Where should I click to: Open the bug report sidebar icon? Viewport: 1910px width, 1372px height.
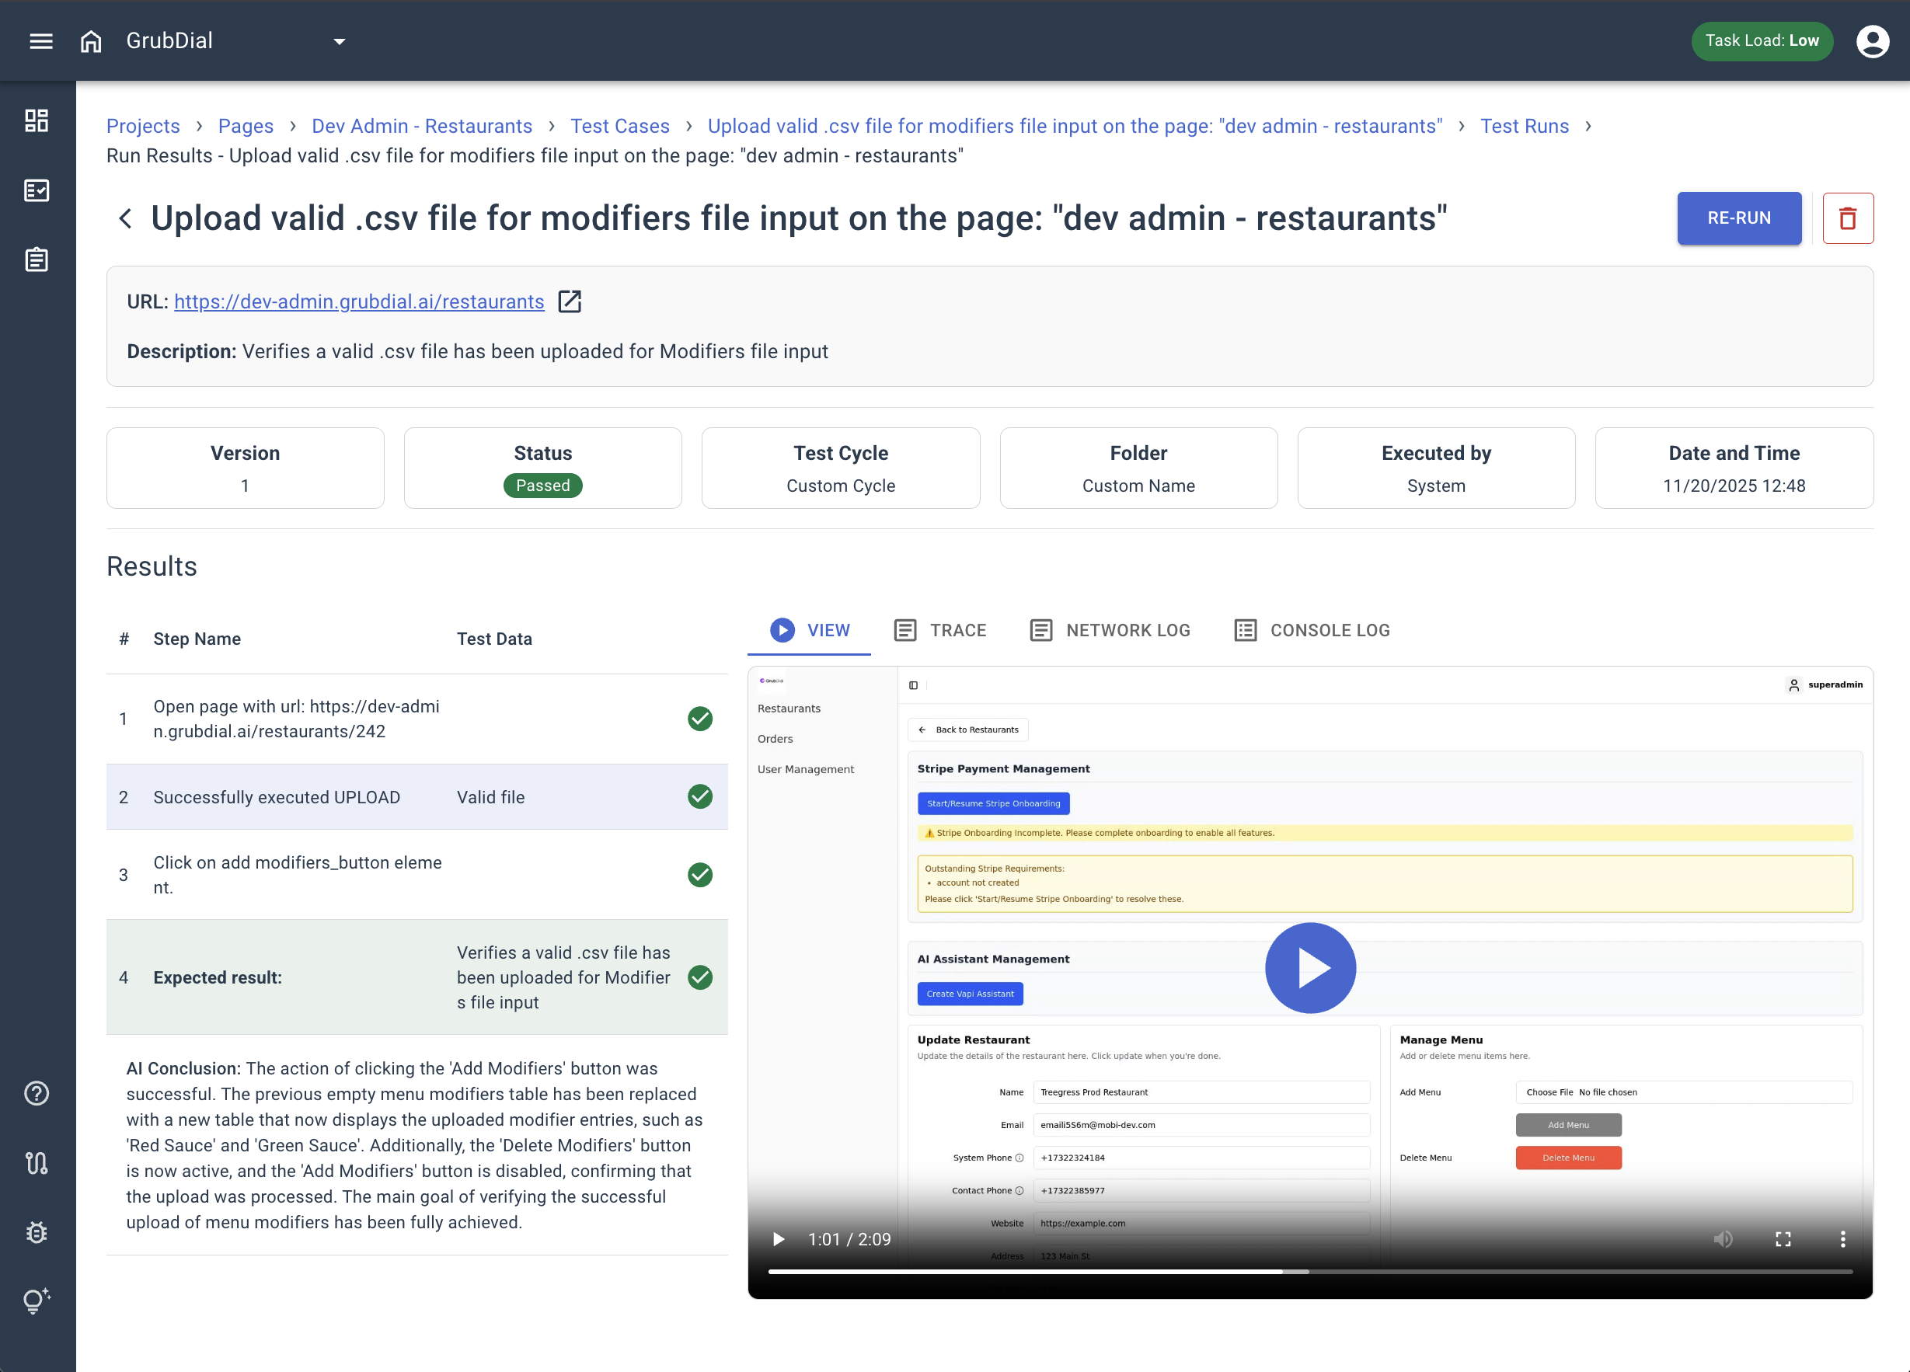(37, 1232)
